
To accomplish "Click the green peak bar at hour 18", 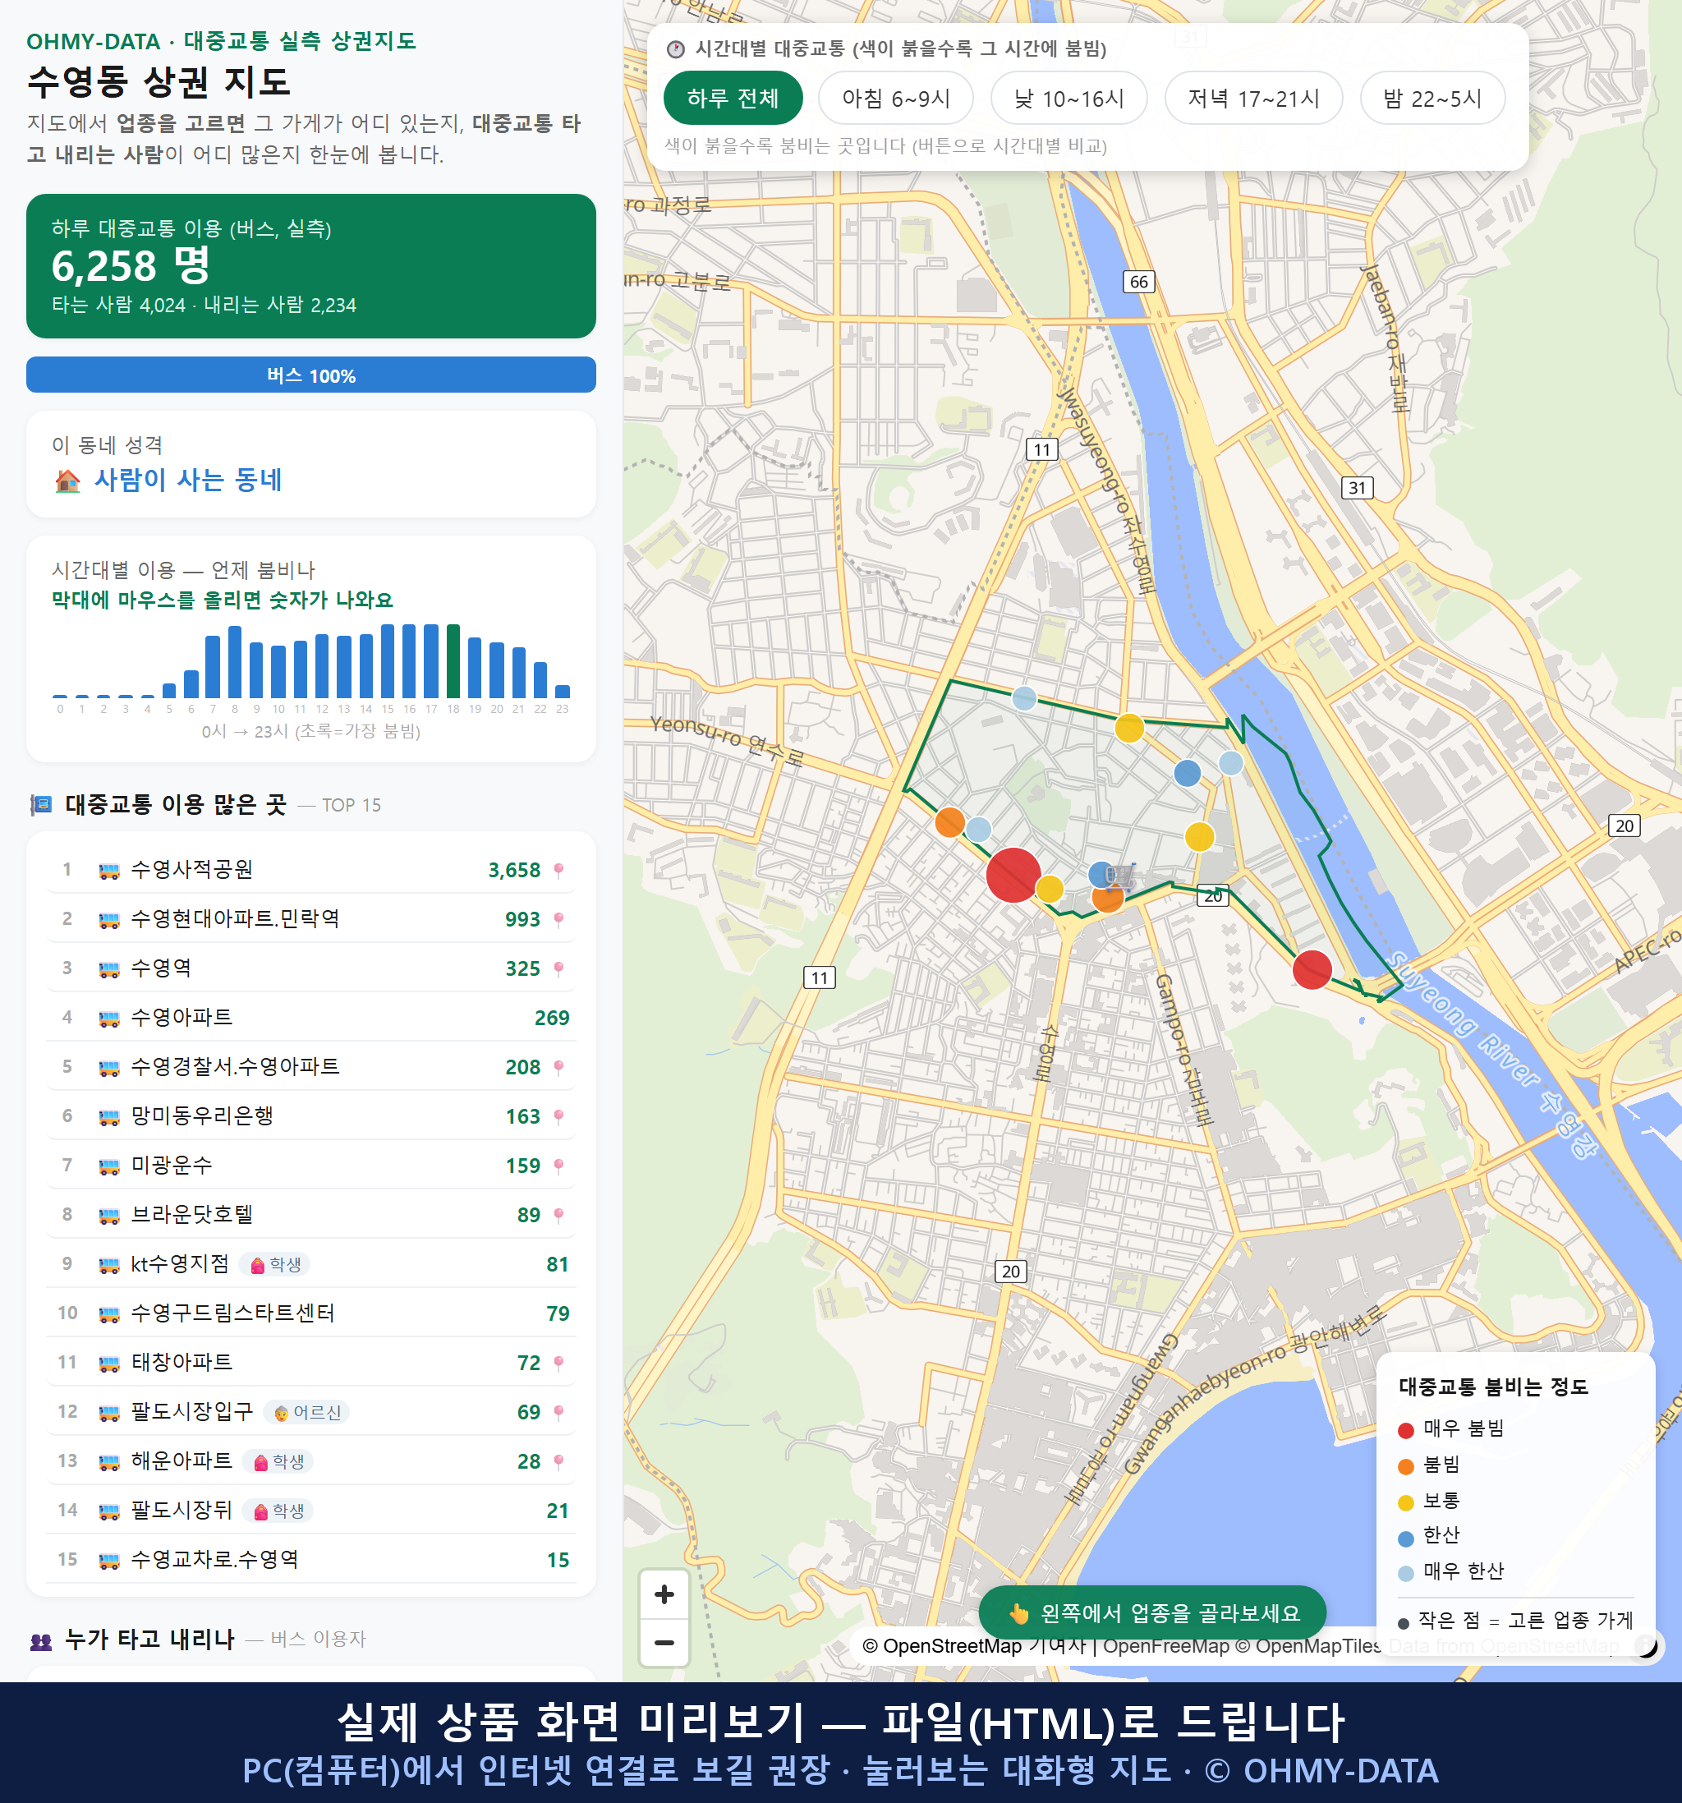I will pyautogui.click(x=453, y=660).
